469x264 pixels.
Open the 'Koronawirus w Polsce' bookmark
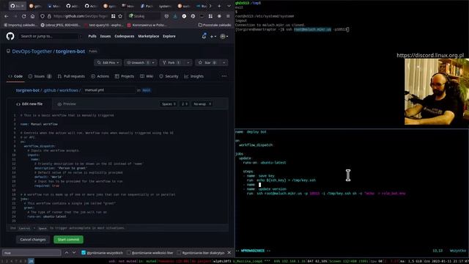pos(147,25)
